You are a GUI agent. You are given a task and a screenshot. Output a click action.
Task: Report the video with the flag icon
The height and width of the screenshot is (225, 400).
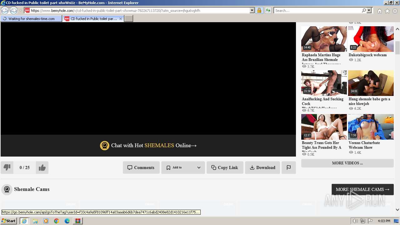289,167
